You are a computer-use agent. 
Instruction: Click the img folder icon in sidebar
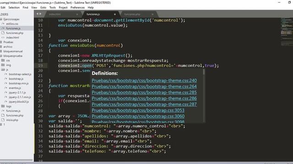[3, 65]
